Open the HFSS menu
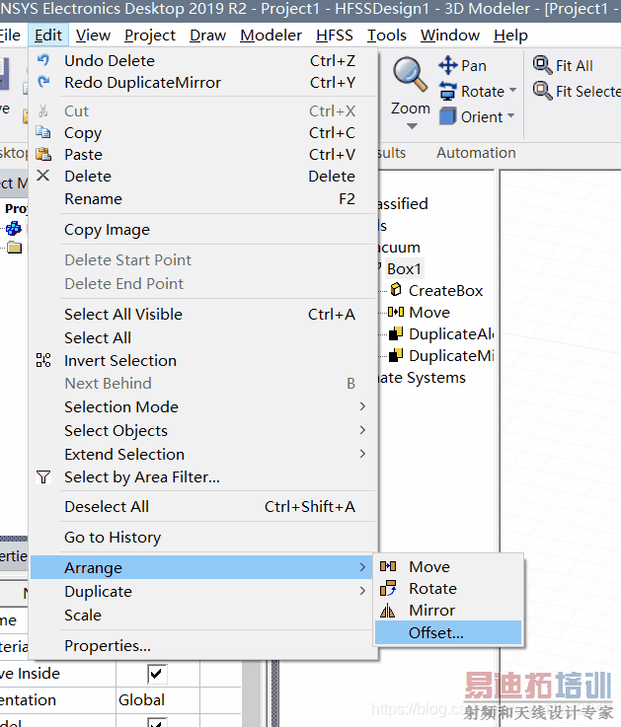The image size is (621, 727). coord(334,36)
